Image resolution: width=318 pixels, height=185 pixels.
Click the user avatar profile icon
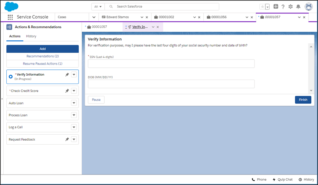pos(308,7)
